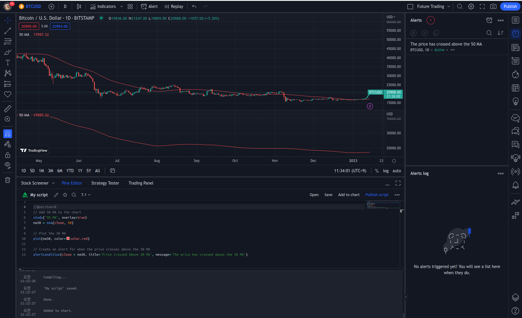Open the economic calendar icon

pos(516,88)
